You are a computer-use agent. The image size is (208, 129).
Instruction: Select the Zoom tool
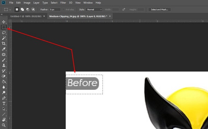[4, 125]
